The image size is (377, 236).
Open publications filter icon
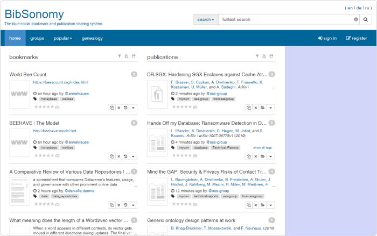point(257,56)
